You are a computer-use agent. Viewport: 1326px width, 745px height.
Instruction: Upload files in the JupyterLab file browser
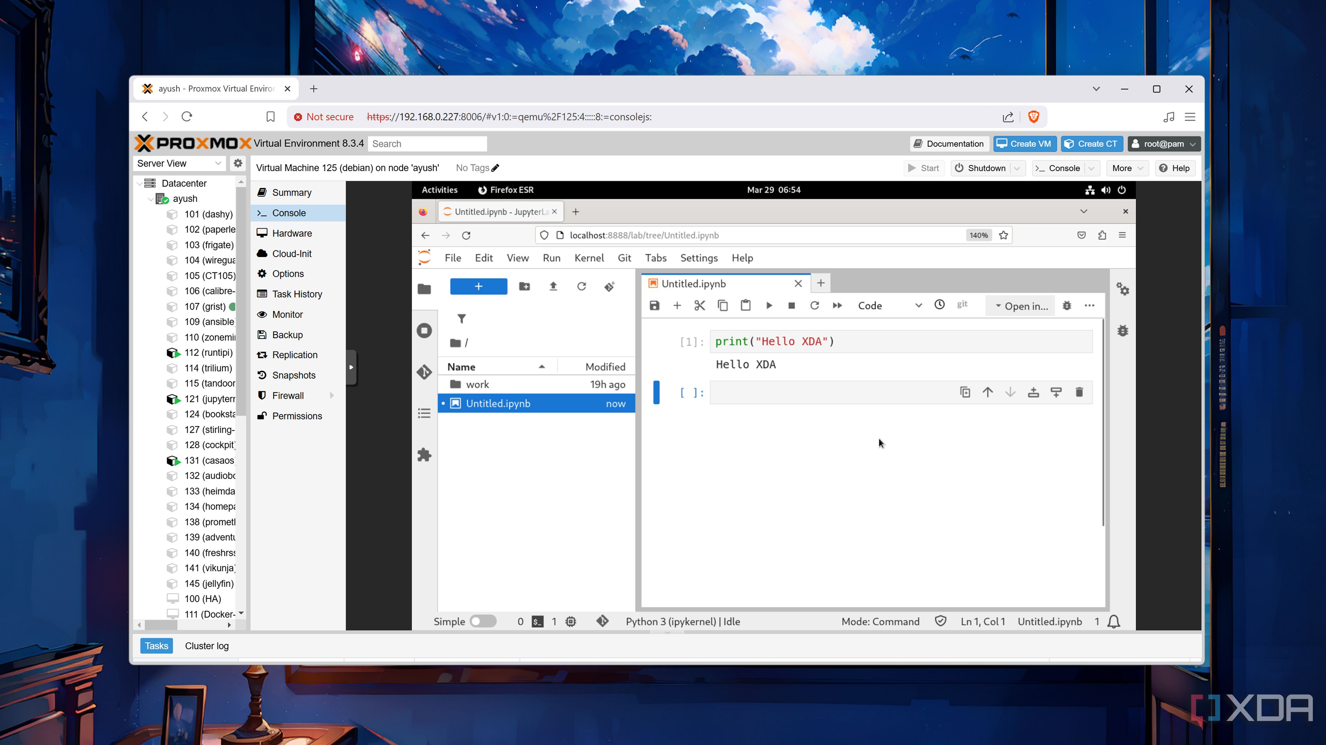pos(553,286)
